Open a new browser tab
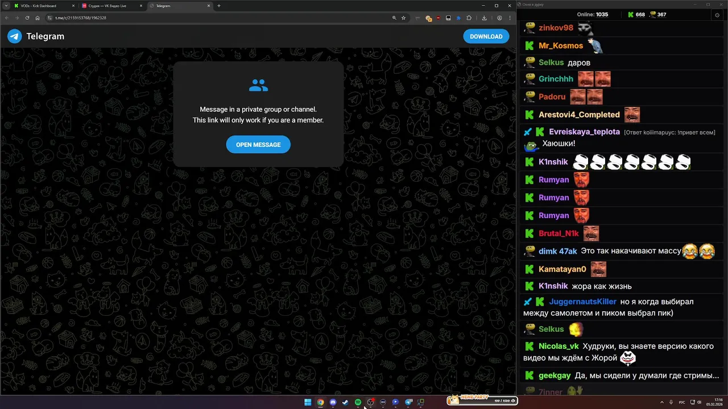This screenshot has height=409, width=728. [x=219, y=6]
